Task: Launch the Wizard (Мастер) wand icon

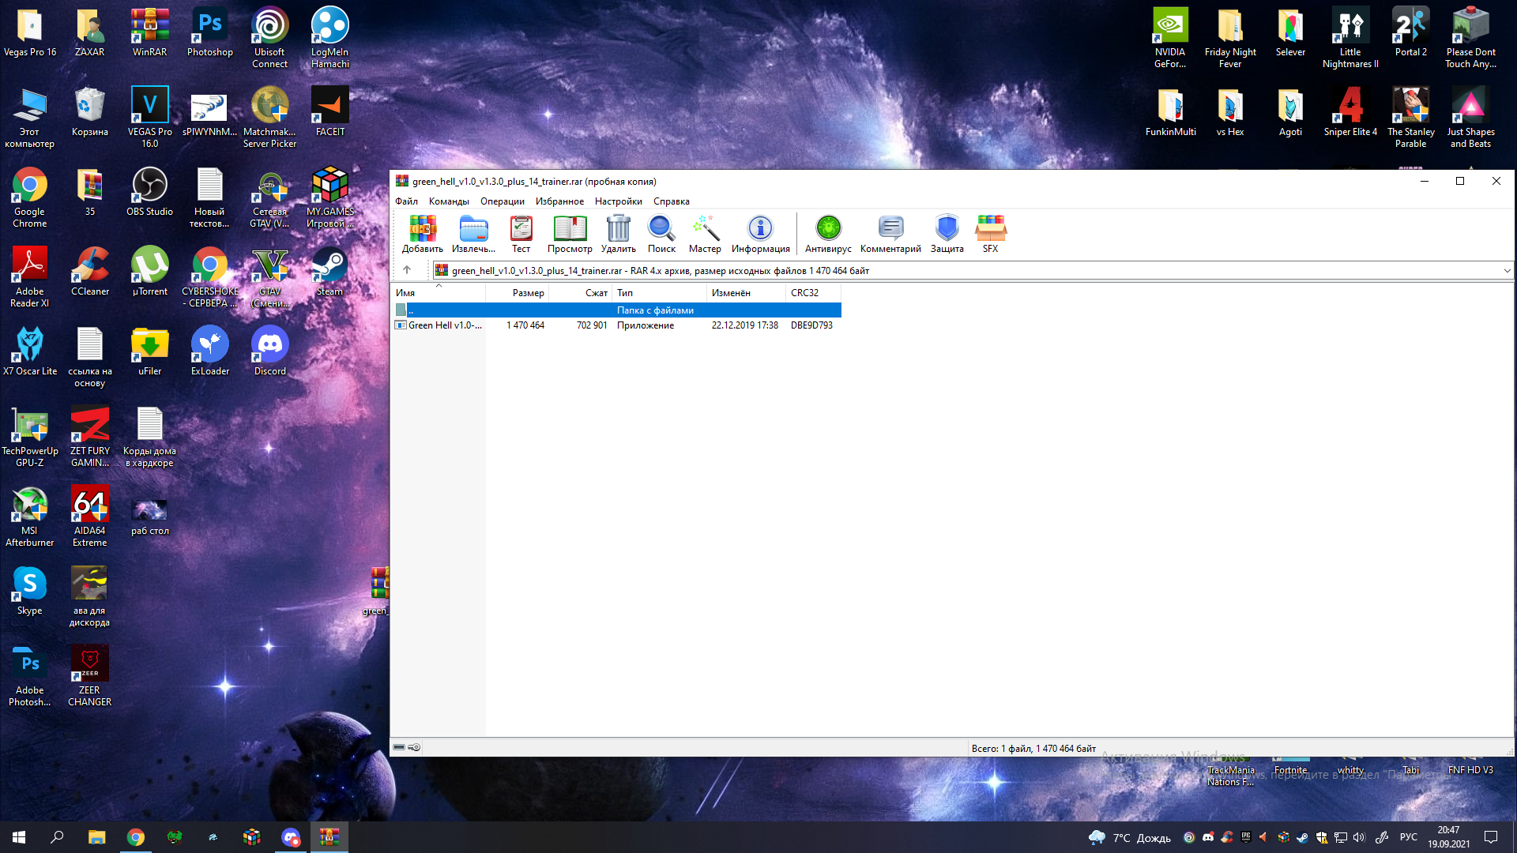Action: pyautogui.click(x=705, y=230)
